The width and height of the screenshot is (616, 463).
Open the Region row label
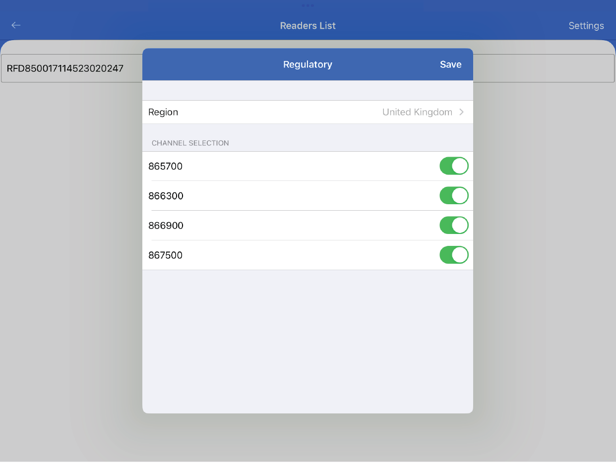(x=163, y=112)
